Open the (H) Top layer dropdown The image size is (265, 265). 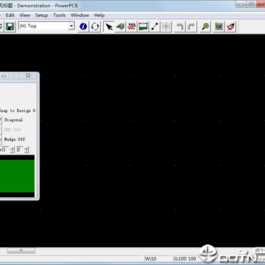coord(71,26)
